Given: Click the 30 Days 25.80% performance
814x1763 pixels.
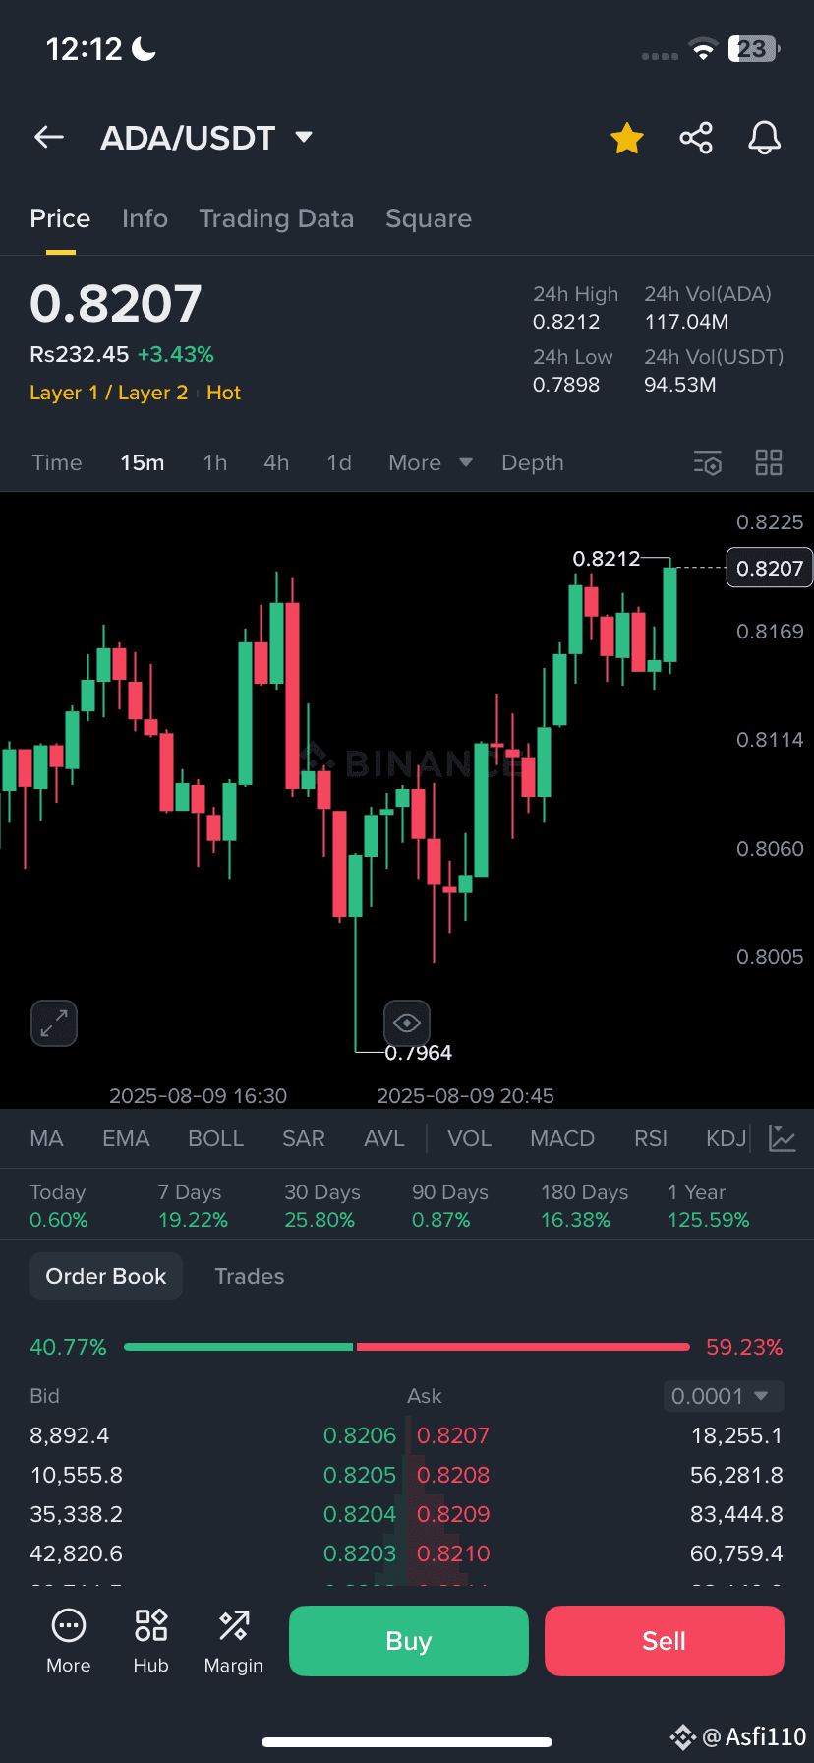Looking at the screenshot, I should click(x=322, y=1206).
